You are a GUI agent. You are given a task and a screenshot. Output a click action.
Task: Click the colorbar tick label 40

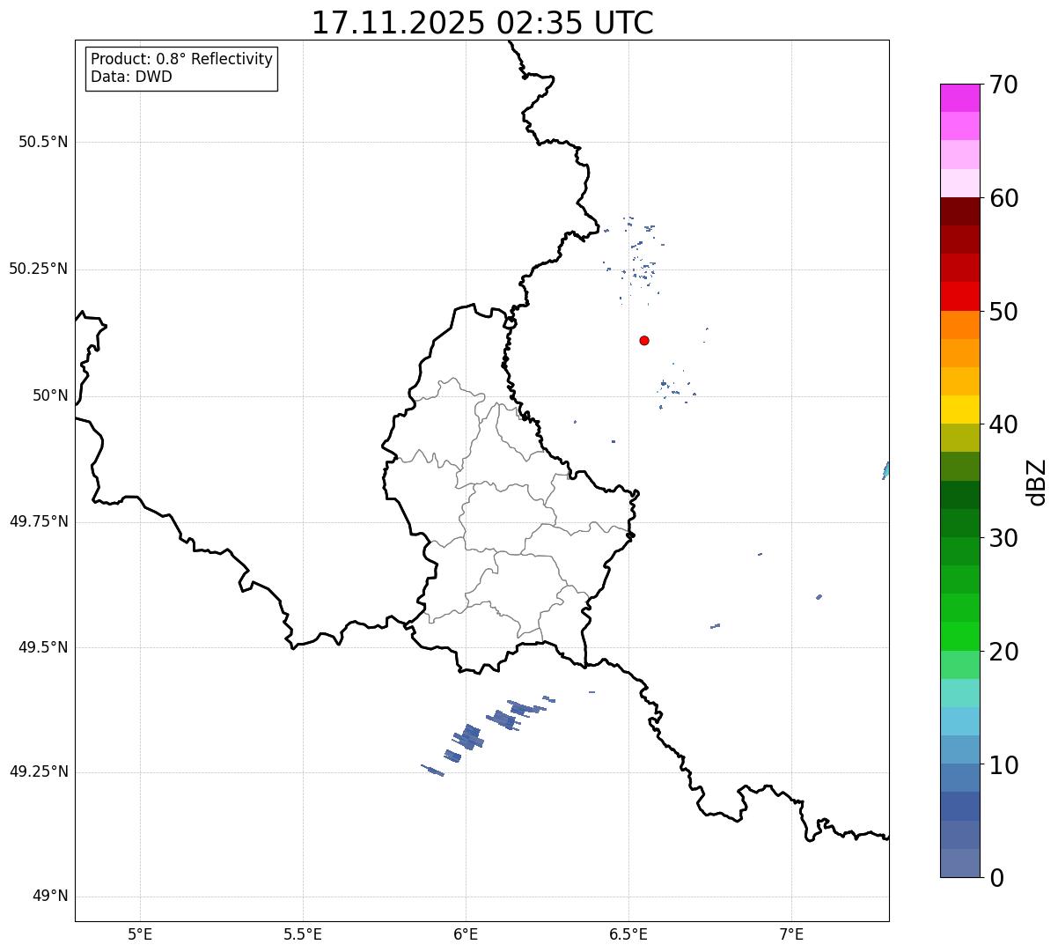tap(1003, 424)
